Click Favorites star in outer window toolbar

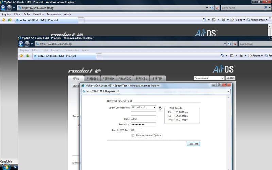(3, 20)
